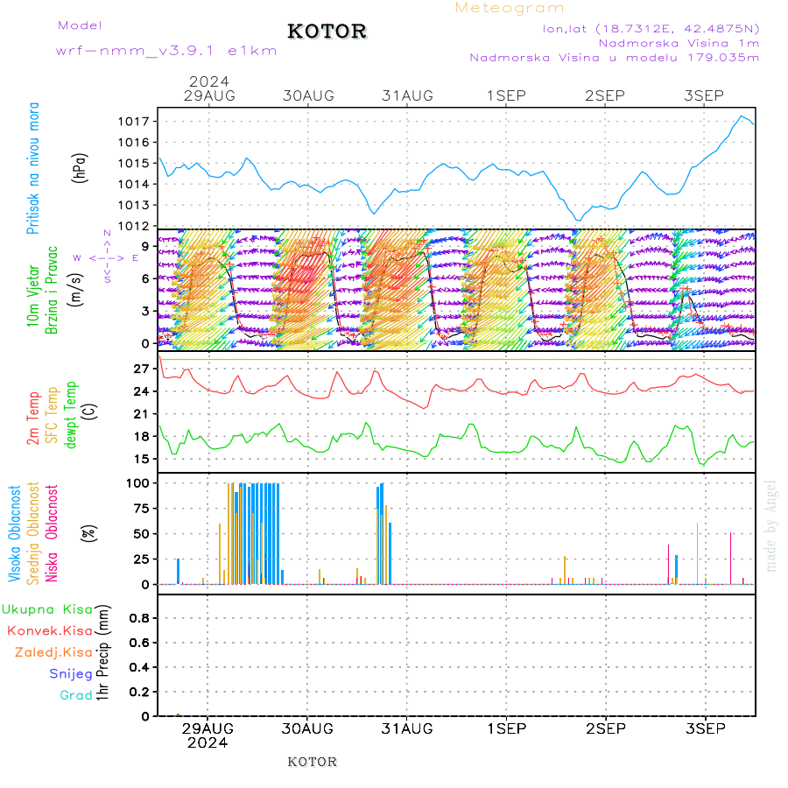Click the (m/s) wind unit label

tap(76, 290)
